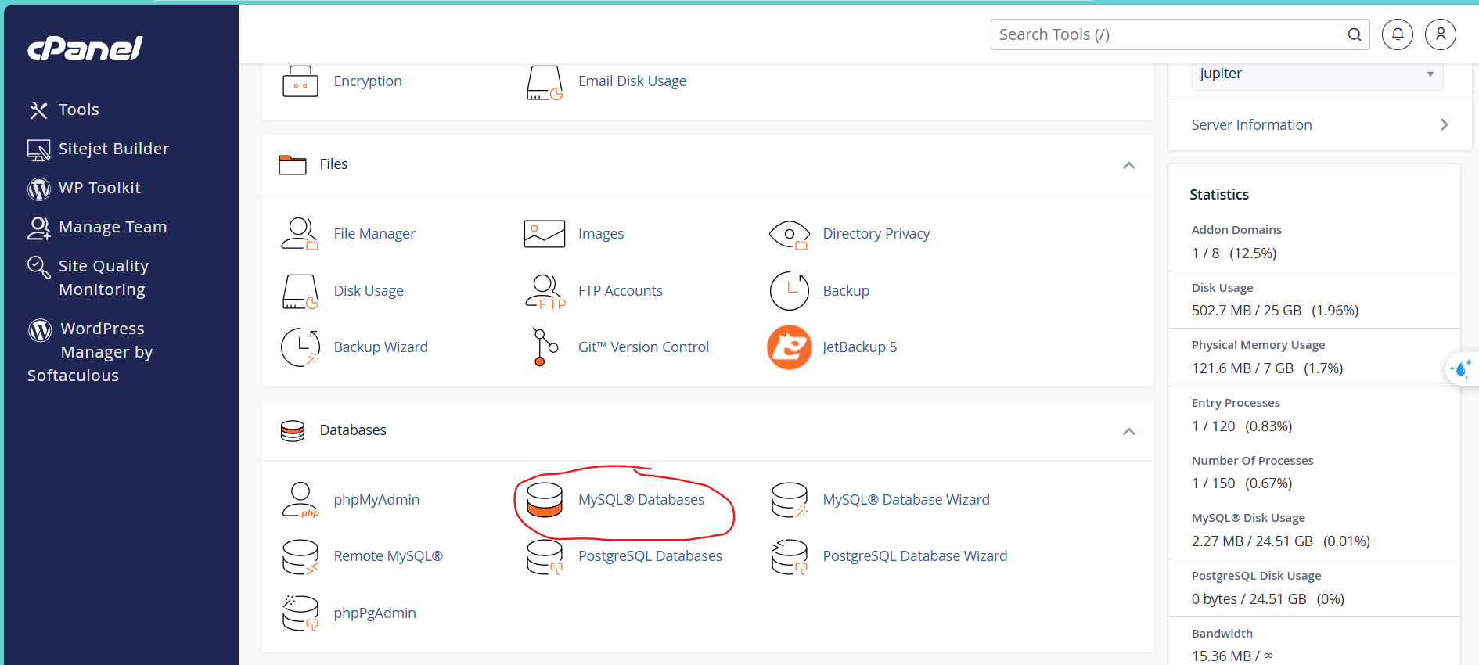The height and width of the screenshot is (665, 1479).
Task: Open the Backup Wizard link
Action: 380,347
